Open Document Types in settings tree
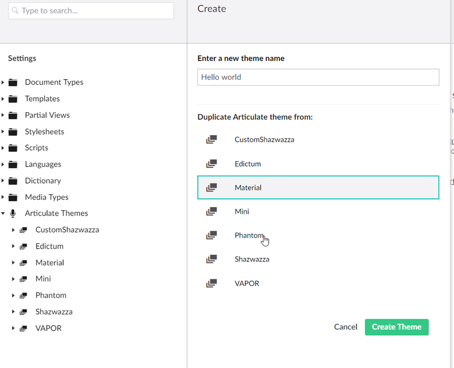454x368 pixels. (54, 82)
